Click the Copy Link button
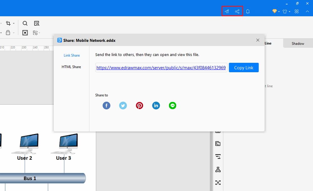The image size is (313, 191). point(244,68)
